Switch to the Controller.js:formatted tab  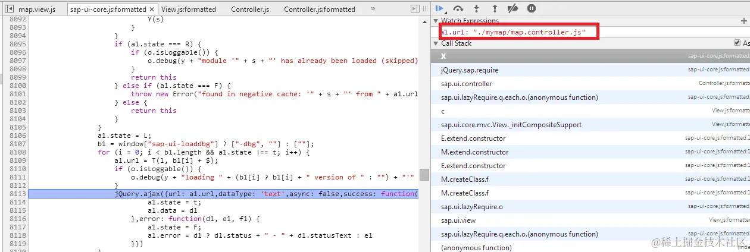coord(320,9)
